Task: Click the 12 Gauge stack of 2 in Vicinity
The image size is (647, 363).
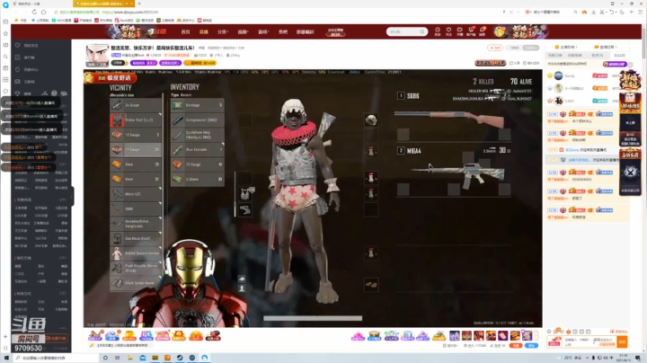Action: (x=136, y=135)
